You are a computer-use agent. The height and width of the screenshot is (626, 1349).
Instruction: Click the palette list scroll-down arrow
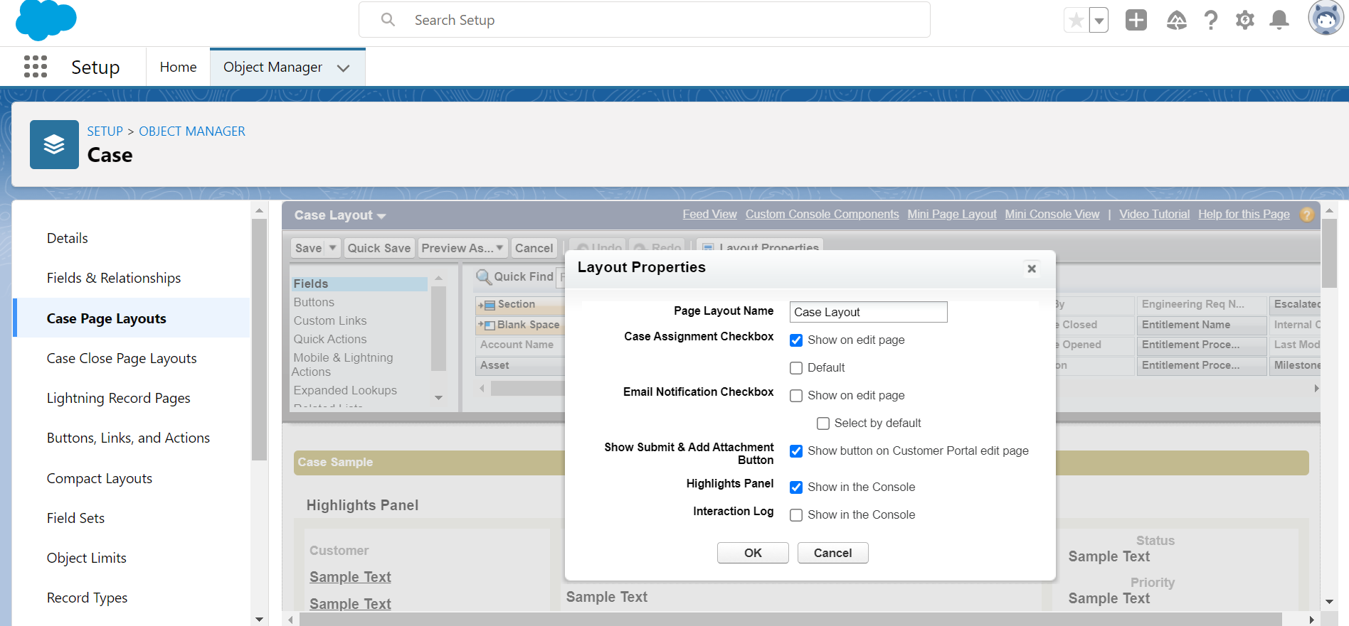click(438, 398)
